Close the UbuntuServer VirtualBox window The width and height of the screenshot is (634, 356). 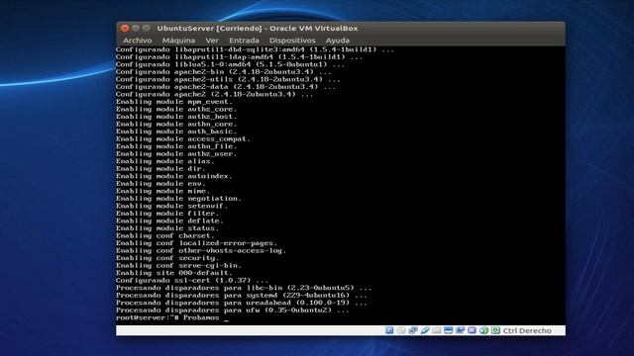point(125,28)
